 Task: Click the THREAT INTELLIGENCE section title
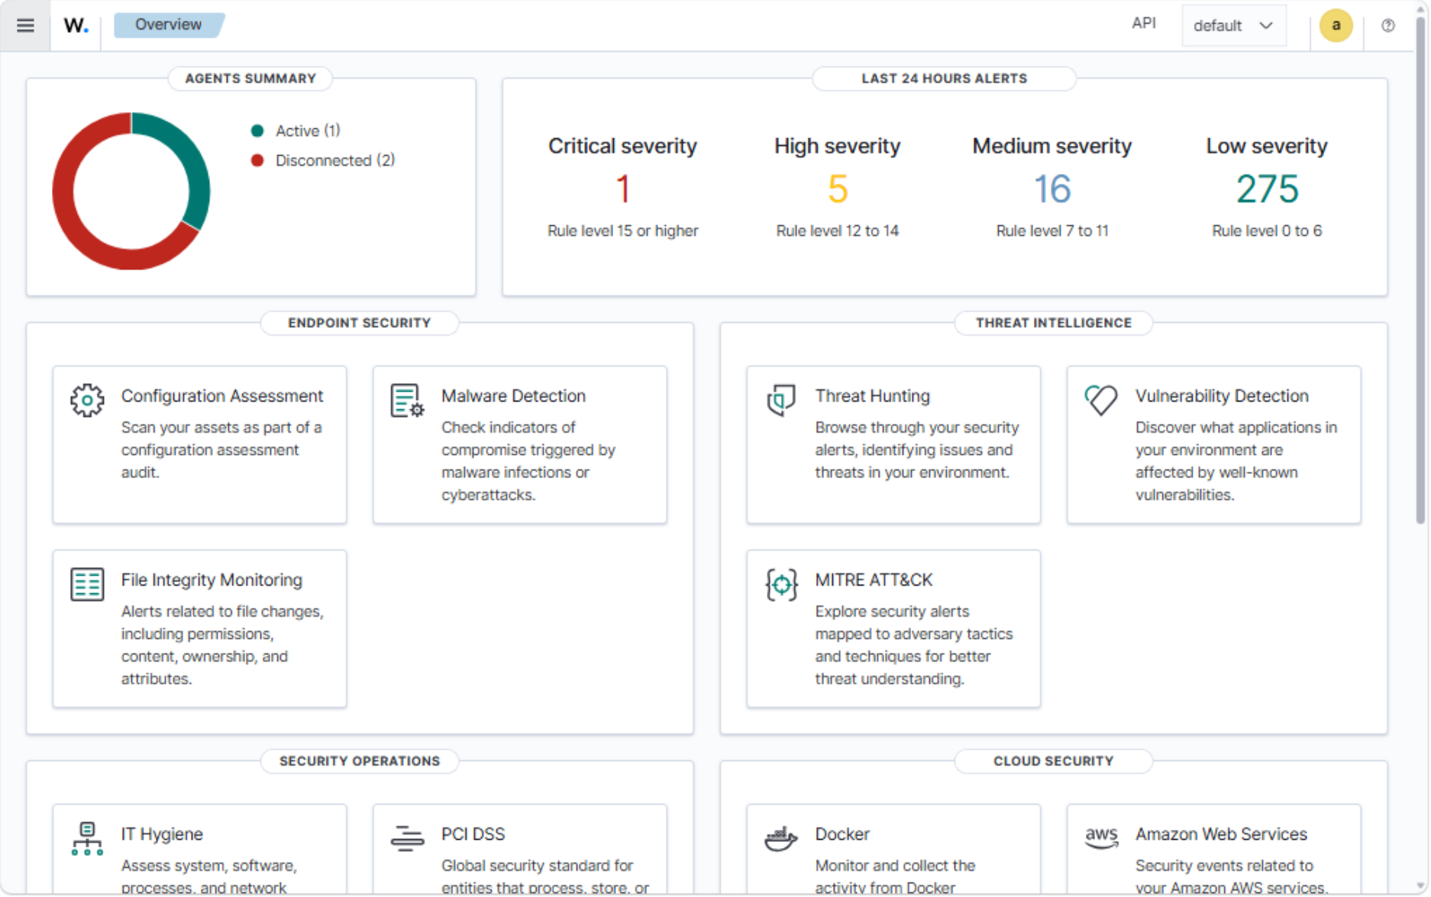[x=1054, y=323]
